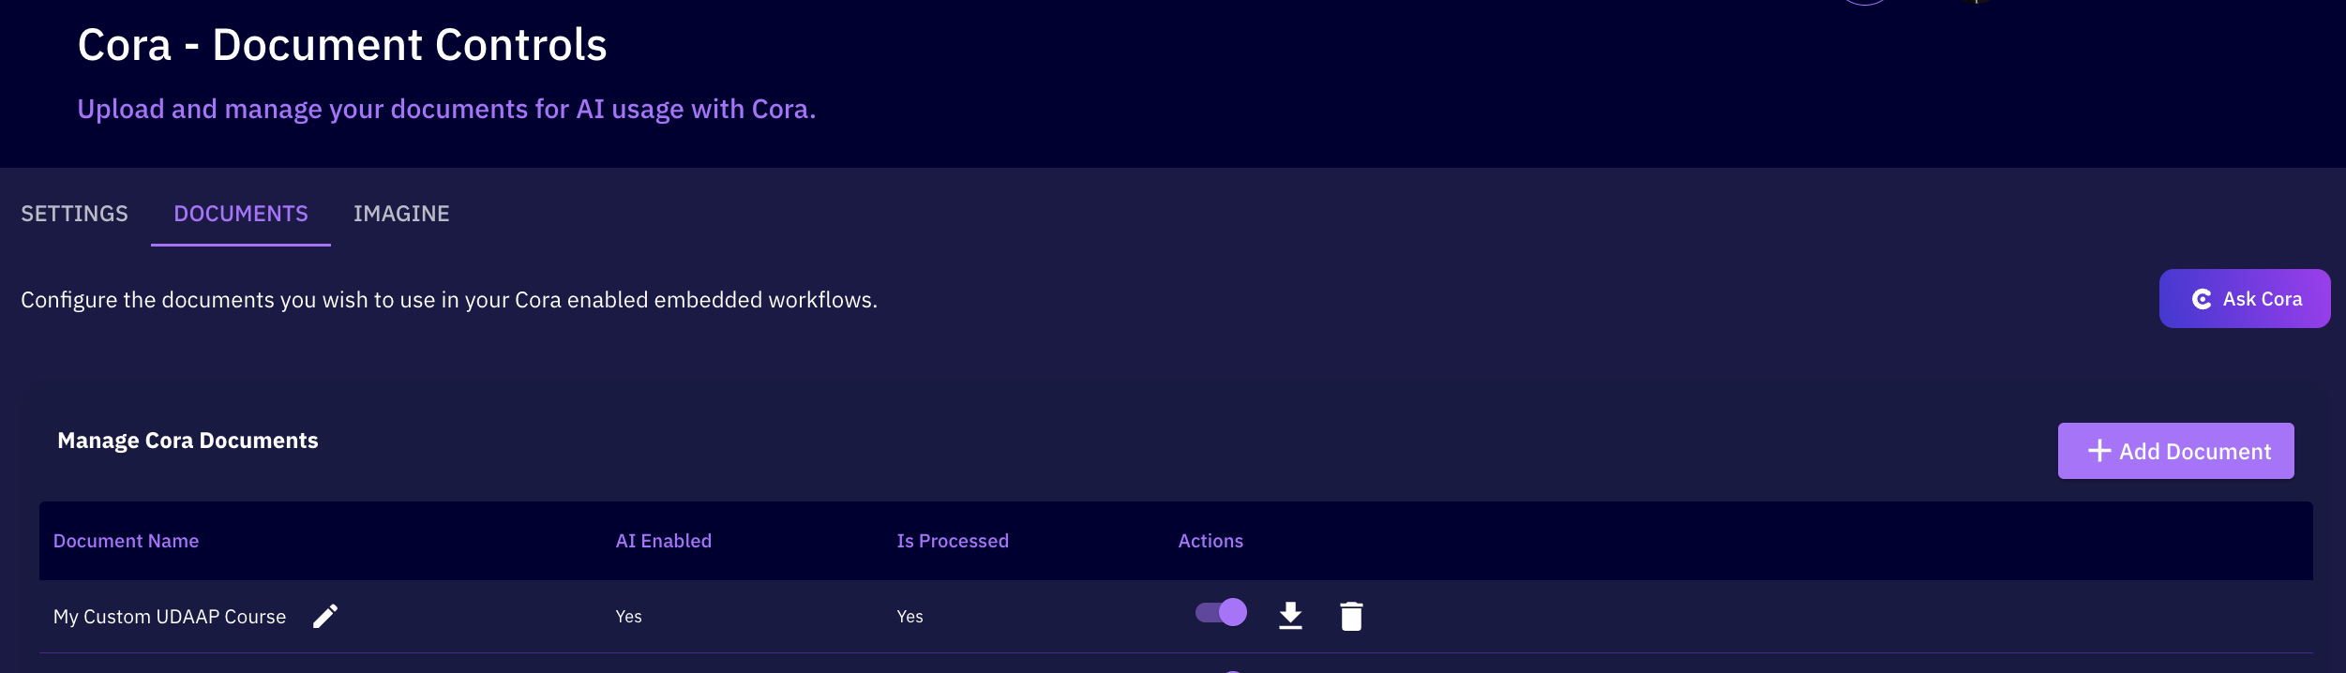Click the Actions column header

pos(1210,541)
